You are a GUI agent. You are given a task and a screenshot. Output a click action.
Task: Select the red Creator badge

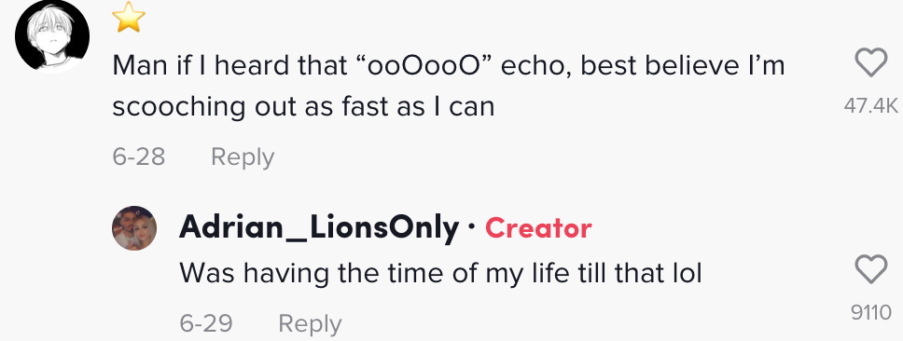[538, 228]
